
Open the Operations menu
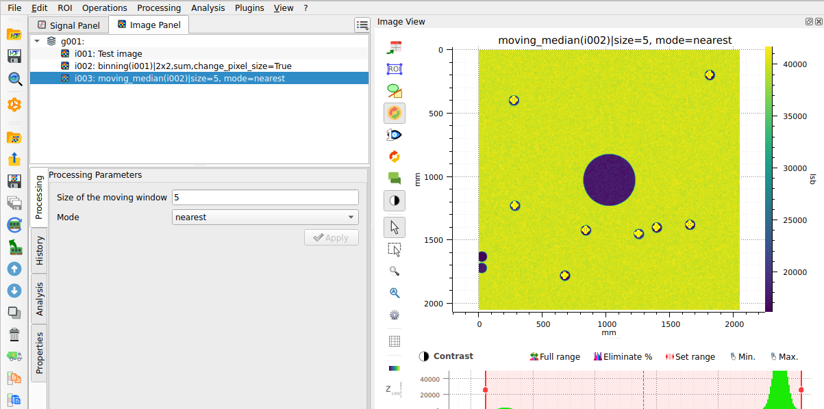point(105,8)
